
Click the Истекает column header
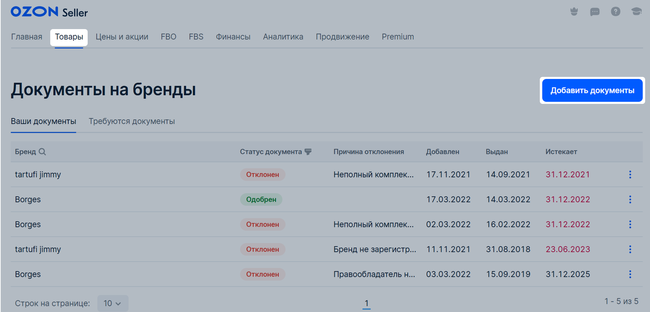coord(561,152)
